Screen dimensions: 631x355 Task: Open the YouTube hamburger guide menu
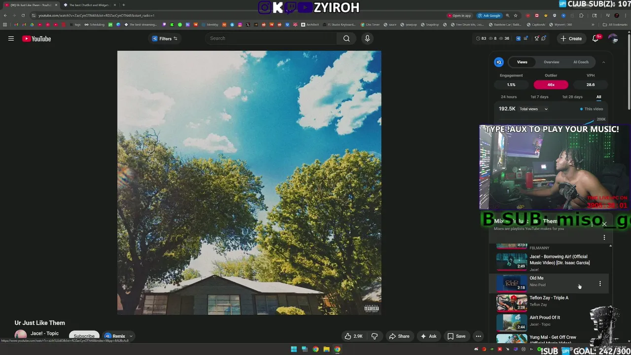[11, 38]
